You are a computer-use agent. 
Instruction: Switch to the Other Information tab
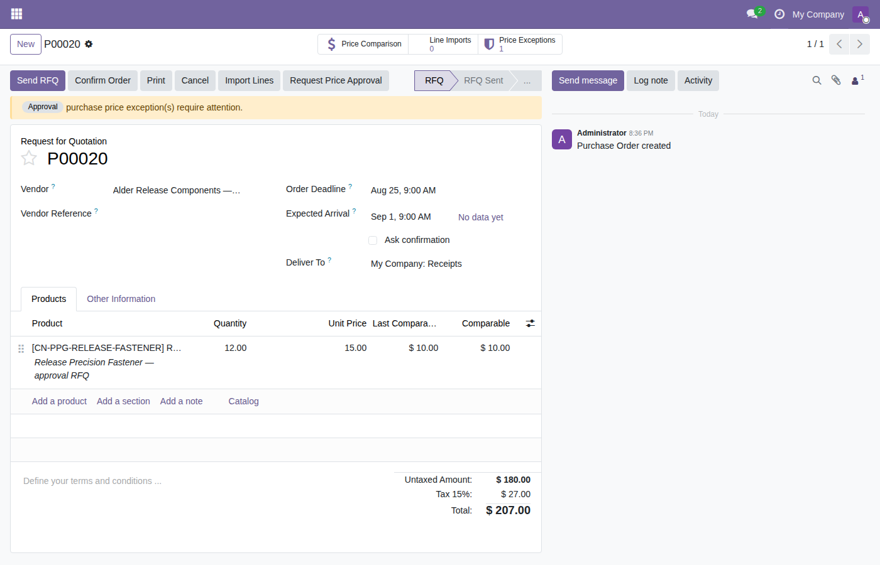121,299
